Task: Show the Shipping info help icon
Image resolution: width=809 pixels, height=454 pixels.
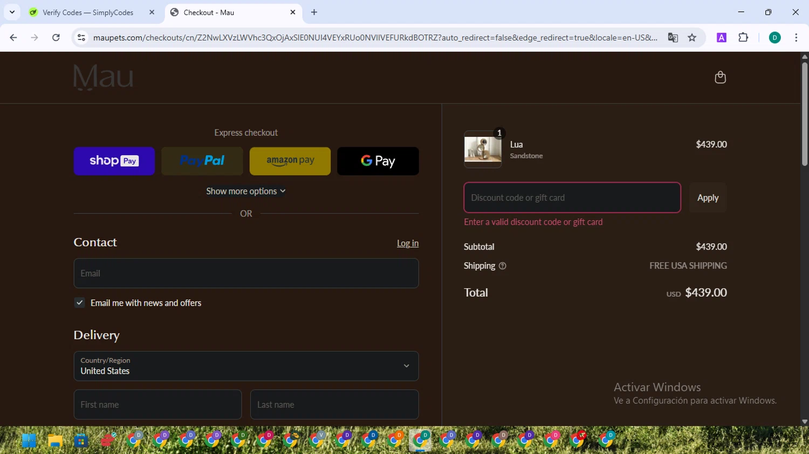Action: [503, 266]
